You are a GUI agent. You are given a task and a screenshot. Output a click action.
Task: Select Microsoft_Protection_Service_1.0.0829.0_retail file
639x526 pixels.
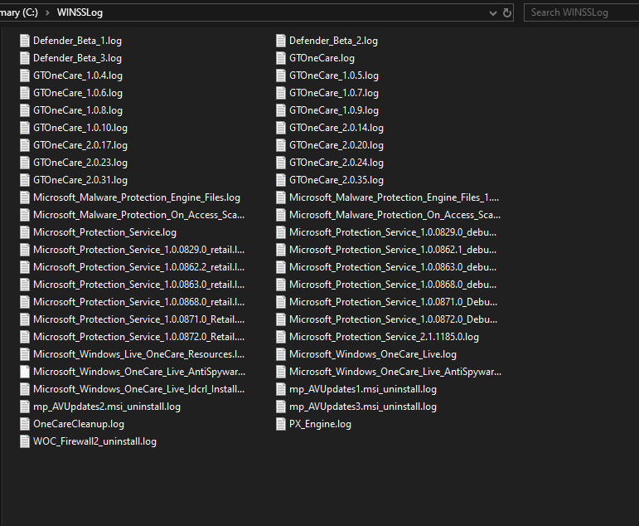(x=133, y=250)
